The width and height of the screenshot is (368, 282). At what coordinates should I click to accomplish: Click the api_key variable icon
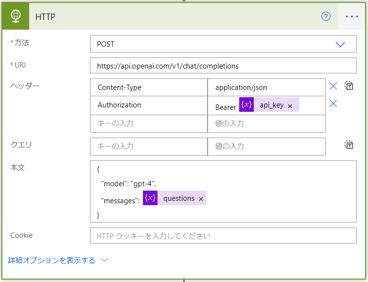(246, 105)
